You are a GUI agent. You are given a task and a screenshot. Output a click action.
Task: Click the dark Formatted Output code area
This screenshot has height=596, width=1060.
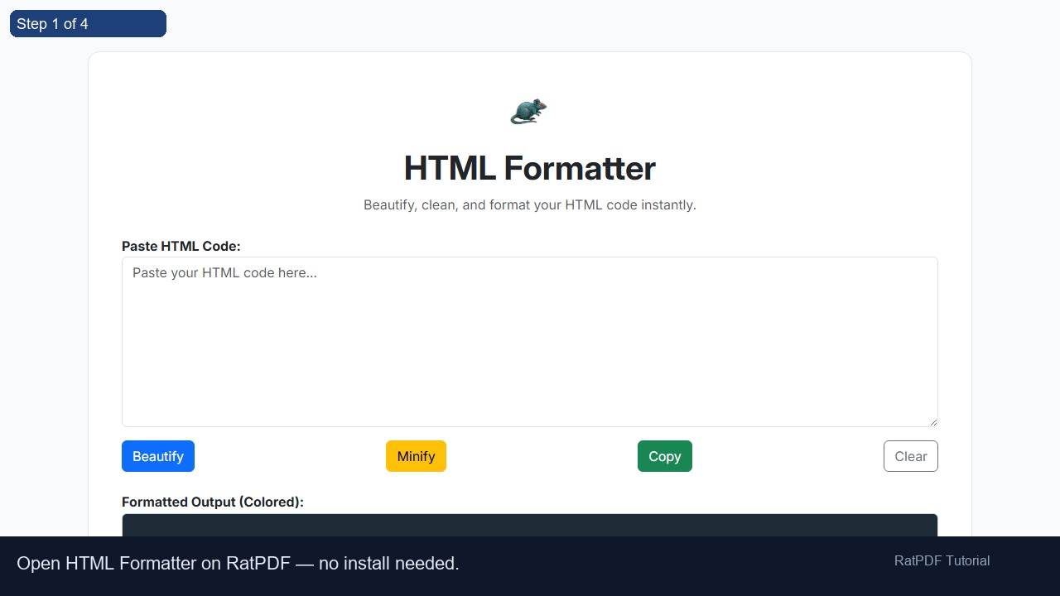pos(530,525)
